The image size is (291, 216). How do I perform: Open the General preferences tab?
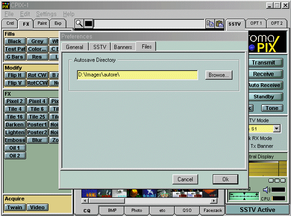[x=75, y=47]
